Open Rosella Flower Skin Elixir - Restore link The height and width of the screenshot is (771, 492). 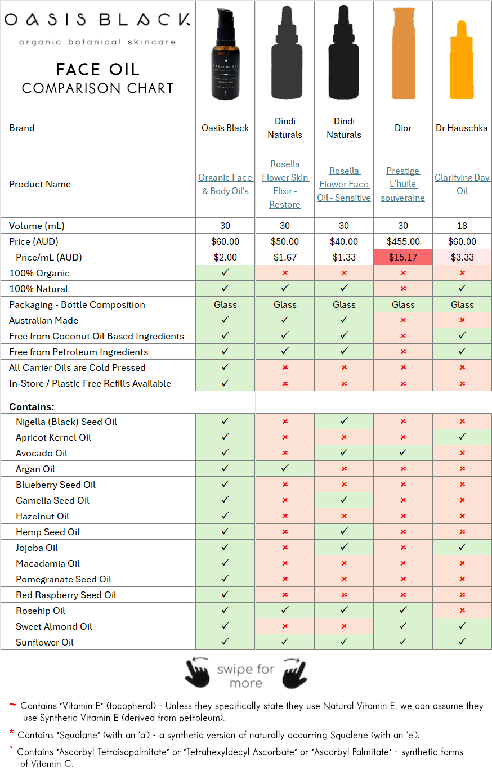(285, 184)
